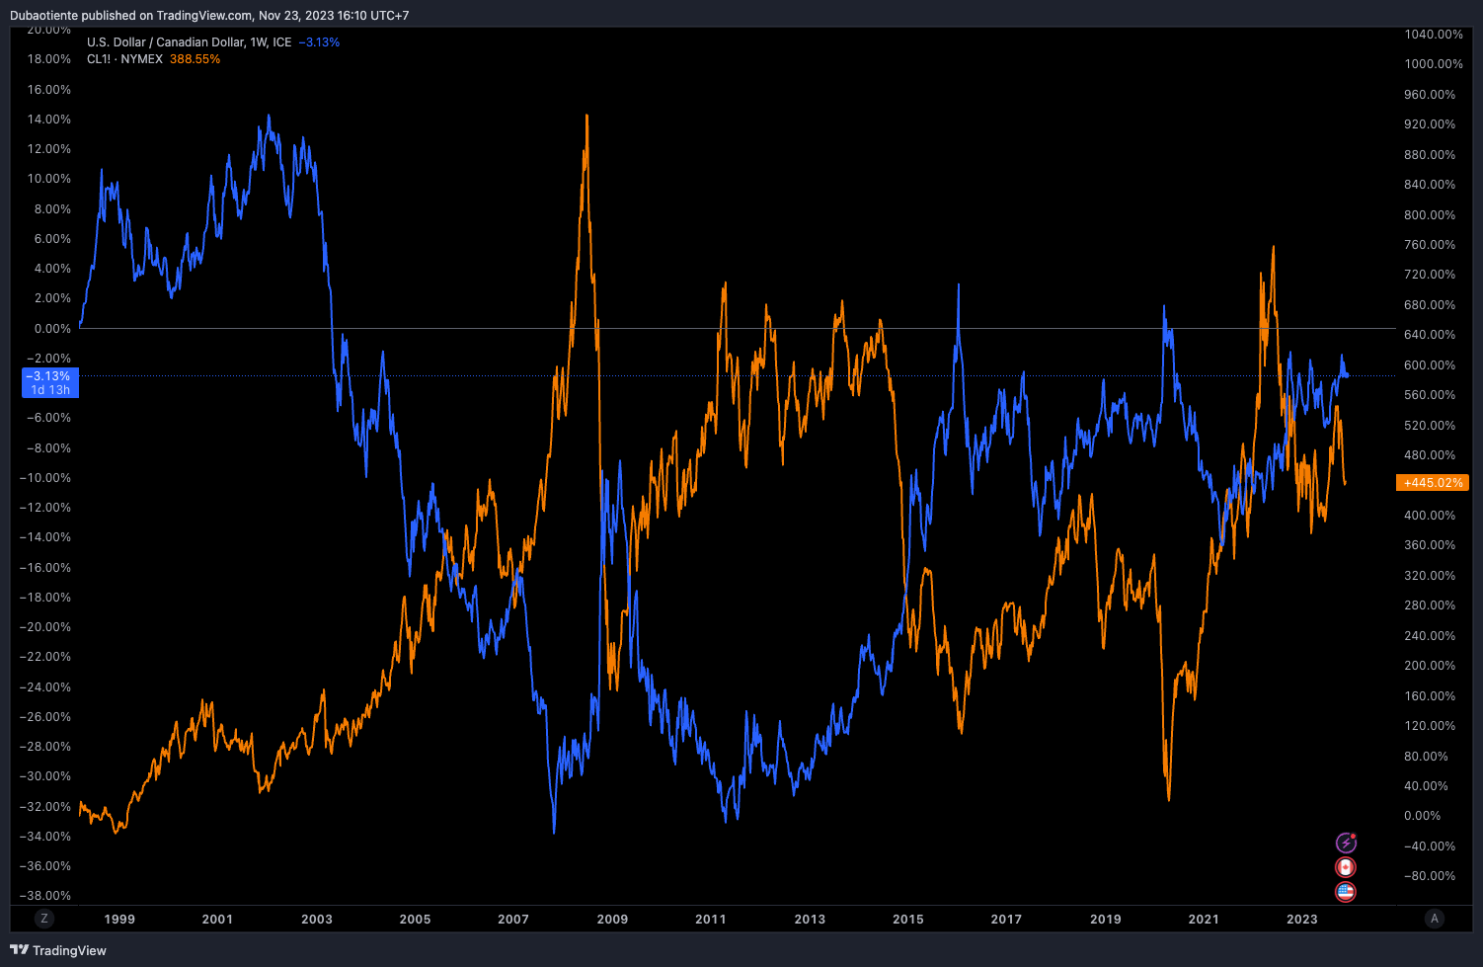Image resolution: width=1483 pixels, height=967 pixels.
Task: Open the 'published on TradingView.com' header text
Action: [209, 16]
